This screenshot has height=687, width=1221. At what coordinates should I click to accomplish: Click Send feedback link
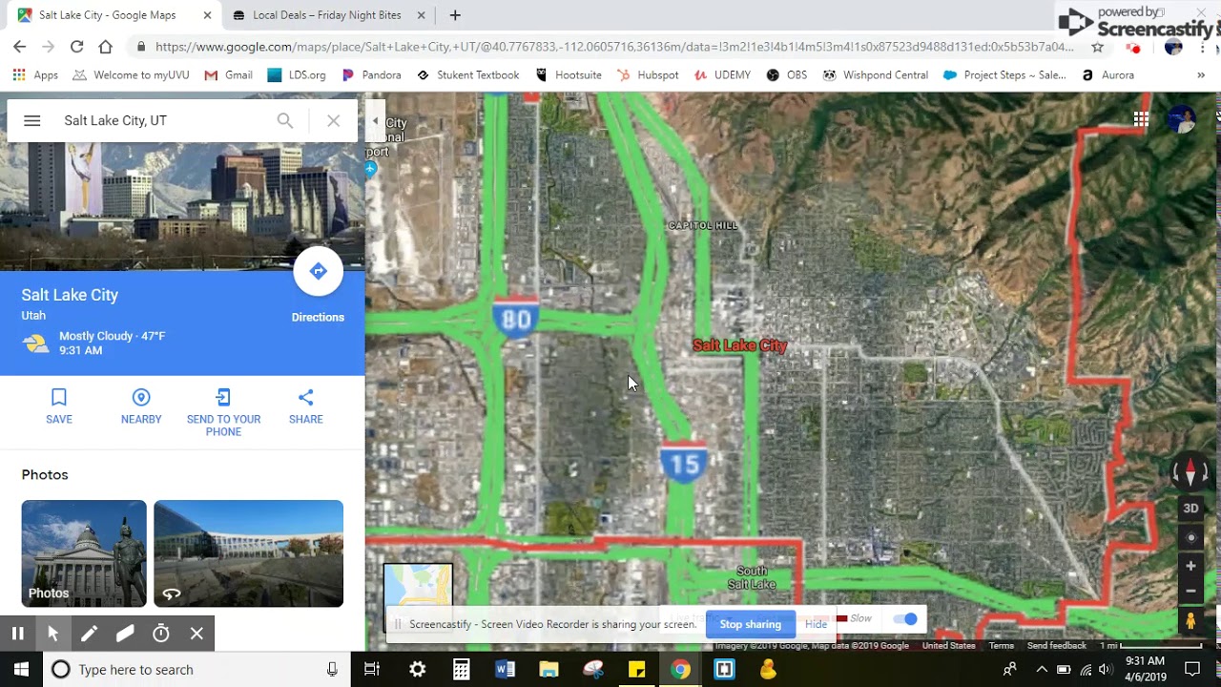click(1057, 646)
